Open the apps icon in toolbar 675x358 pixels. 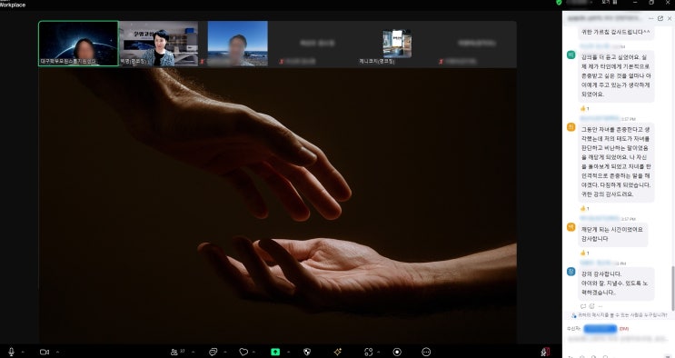click(368, 352)
